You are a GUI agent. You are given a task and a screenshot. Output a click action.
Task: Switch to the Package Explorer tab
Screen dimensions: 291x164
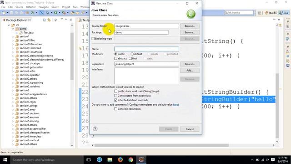click(16, 20)
